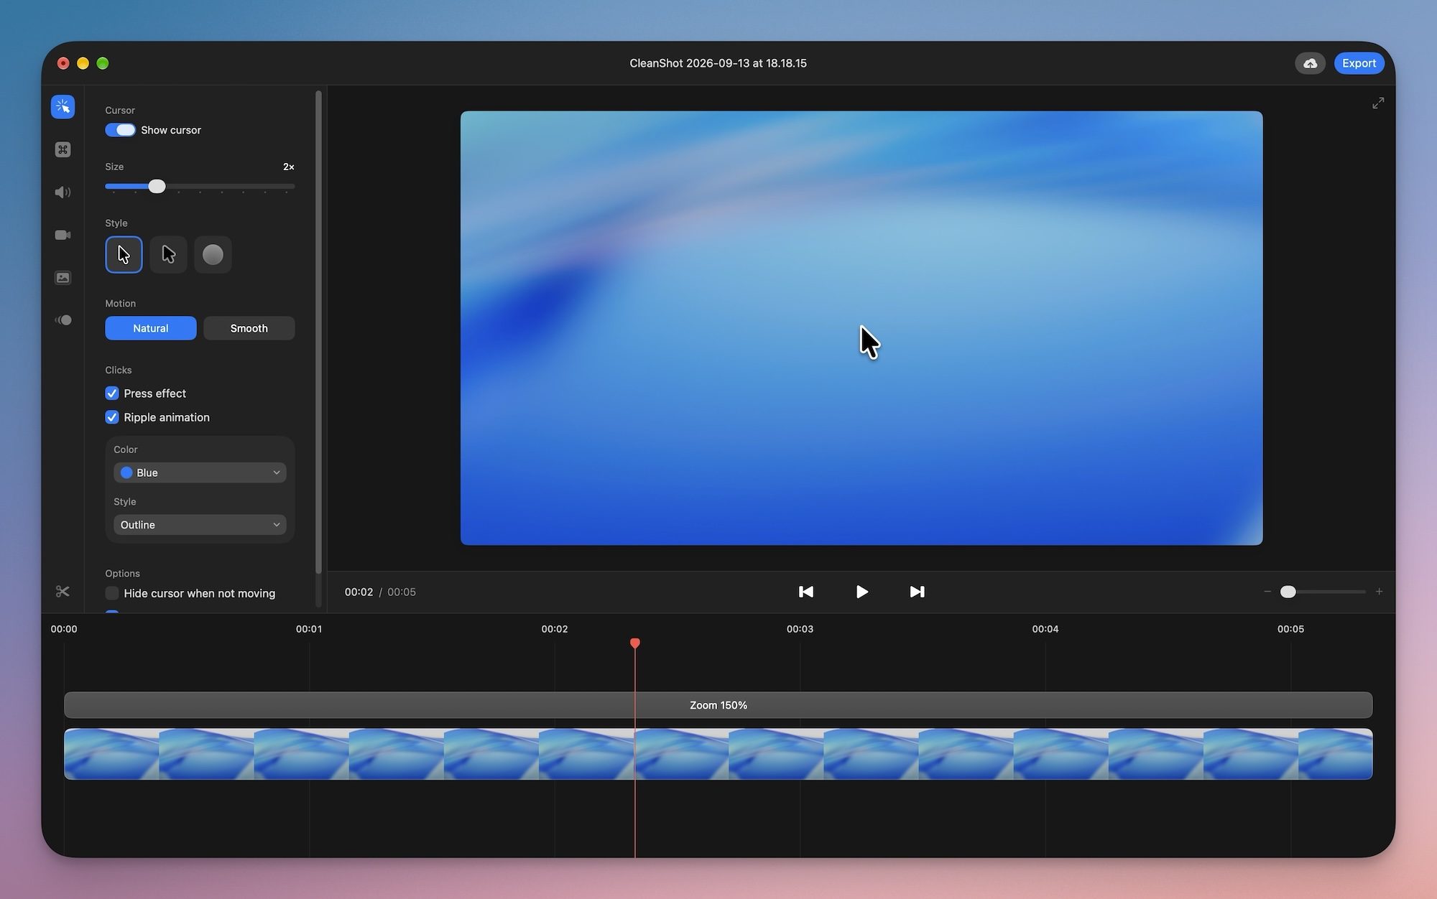
Task: Choose the outlined arrow cursor style
Action: (168, 254)
